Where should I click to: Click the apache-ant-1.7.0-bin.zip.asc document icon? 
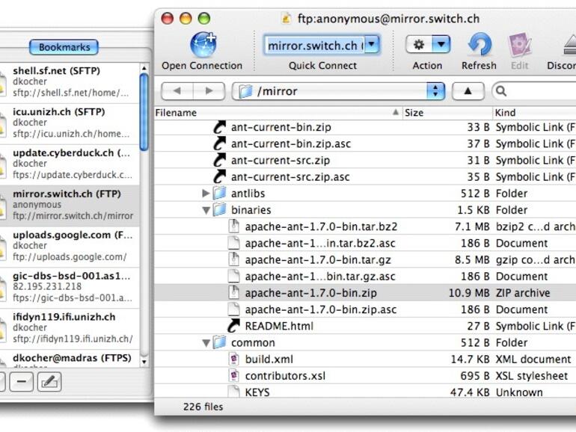point(233,309)
